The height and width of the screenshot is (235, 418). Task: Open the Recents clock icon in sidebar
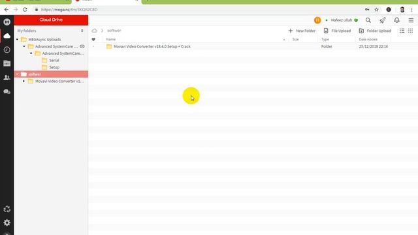(7, 50)
